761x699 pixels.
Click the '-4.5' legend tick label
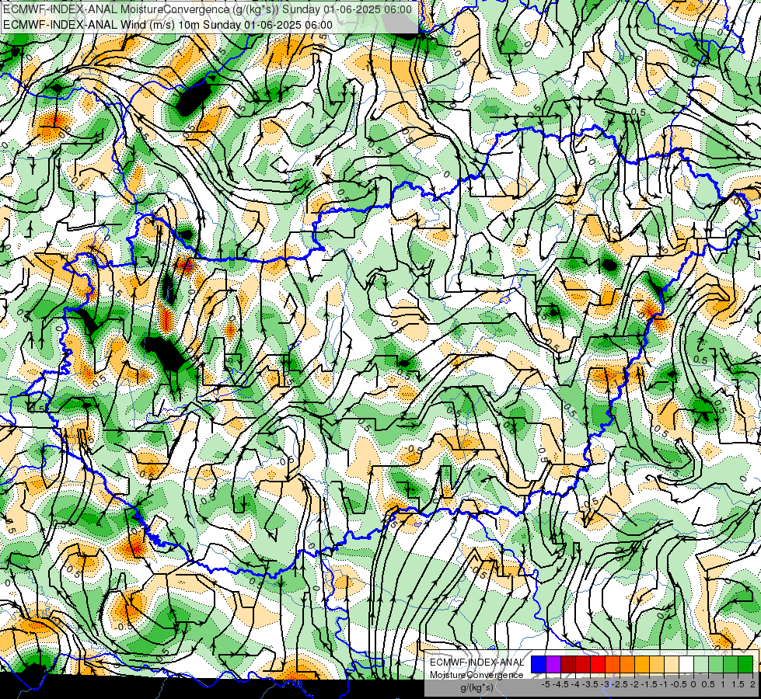click(560, 684)
